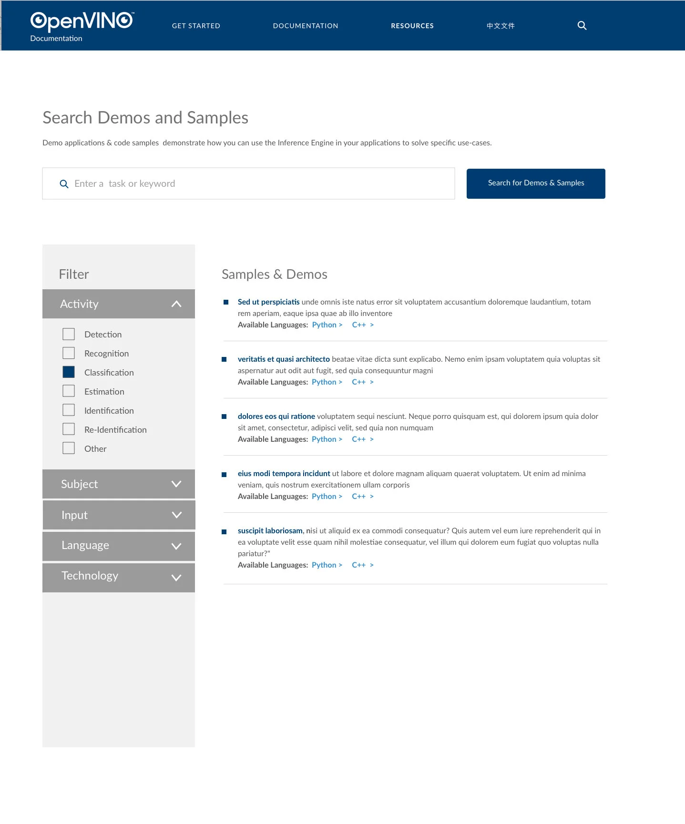This screenshot has height=824, width=685.
Task: Open RESOURCES menu
Action: pyautogui.click(x=412, y=26)
